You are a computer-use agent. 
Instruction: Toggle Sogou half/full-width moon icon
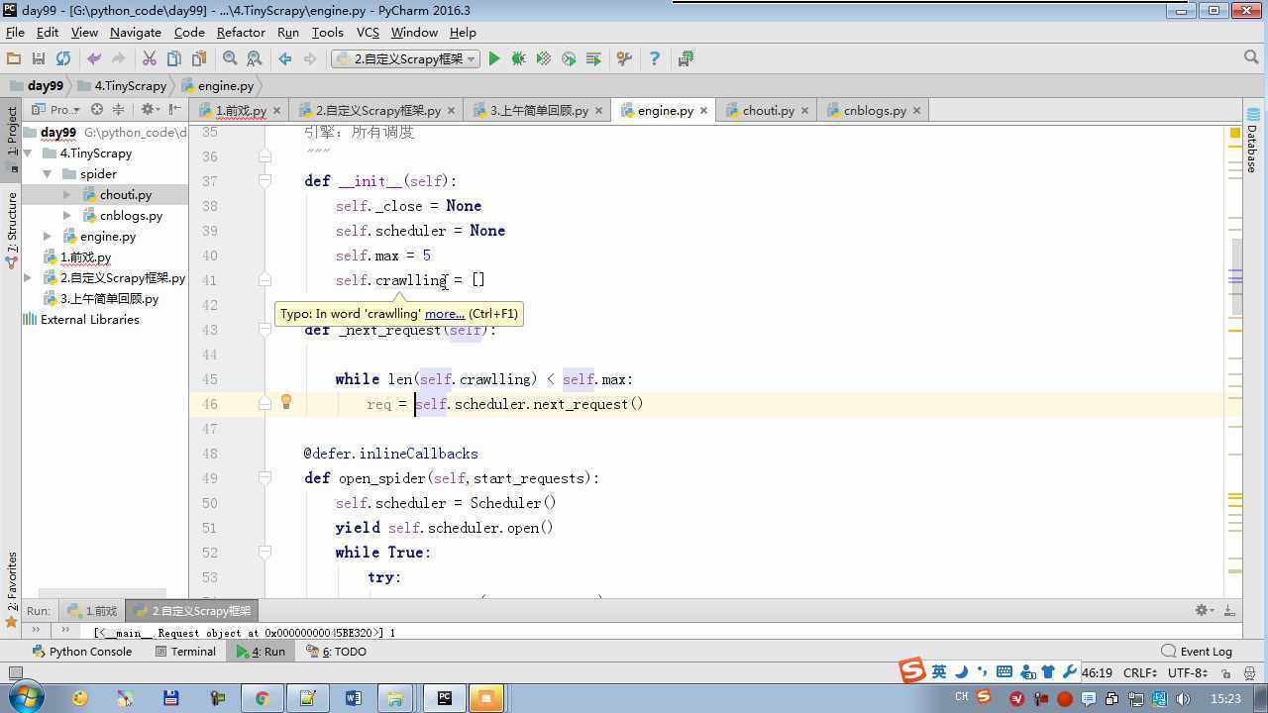pos(962,671)
